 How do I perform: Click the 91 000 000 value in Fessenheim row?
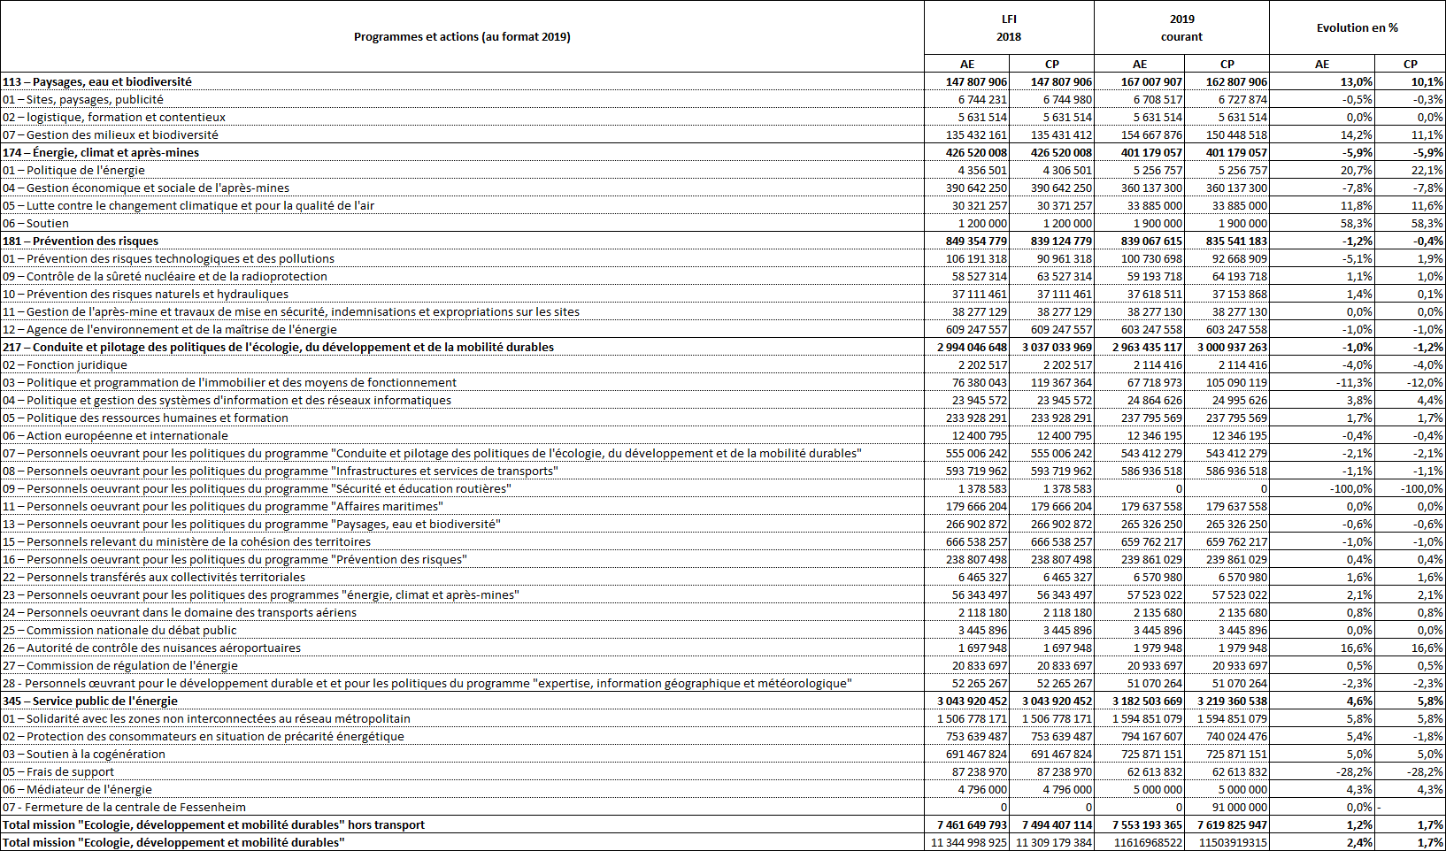1239,807
